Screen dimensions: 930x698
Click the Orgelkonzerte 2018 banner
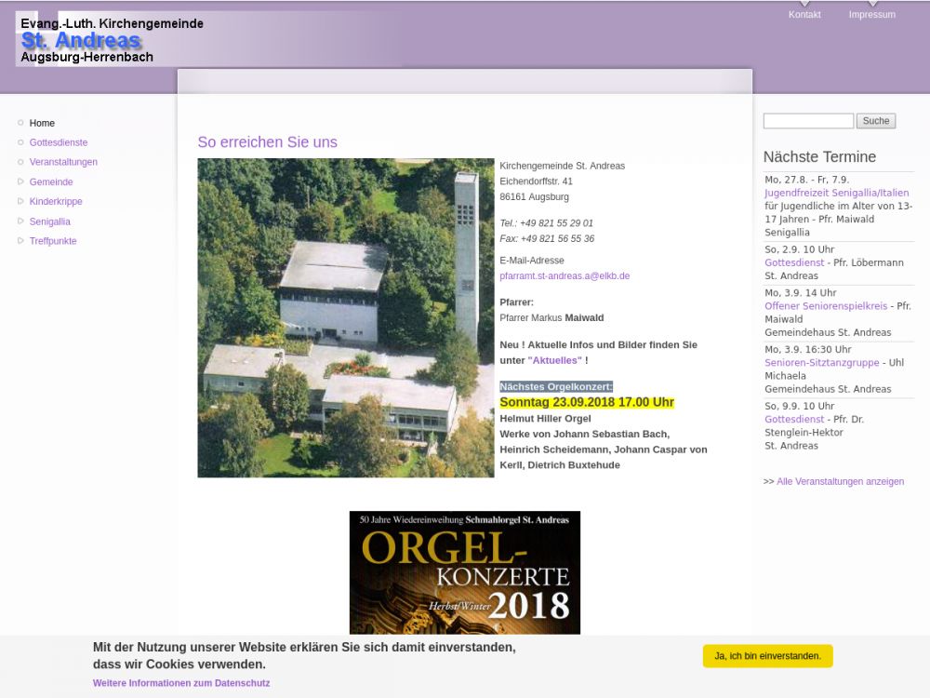click(464, 572)
